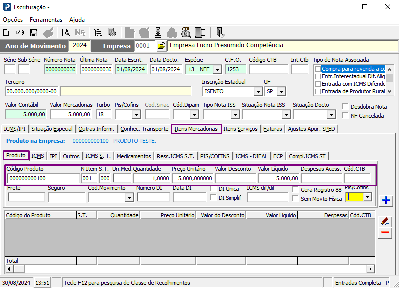
Task: Click the yellow Pis/Cofins highlighted field
Action: (x=355, y=197)
